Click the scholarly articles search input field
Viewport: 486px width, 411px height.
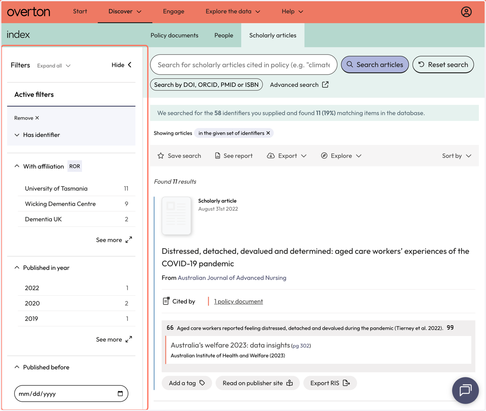tap(244, 65)
